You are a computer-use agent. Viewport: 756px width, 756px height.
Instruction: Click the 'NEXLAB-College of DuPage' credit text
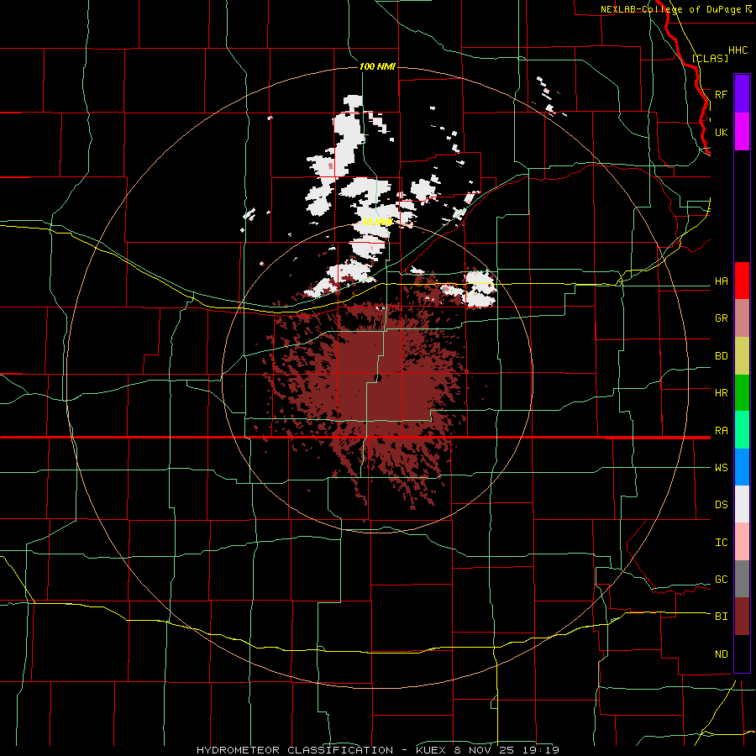tap(670, 9)
